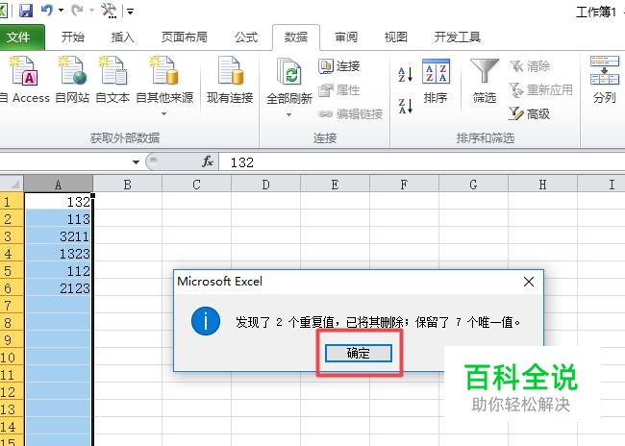Click the formula bar showing 132
625x446 pixels.
pyautogui.click(x=422, y=162)
